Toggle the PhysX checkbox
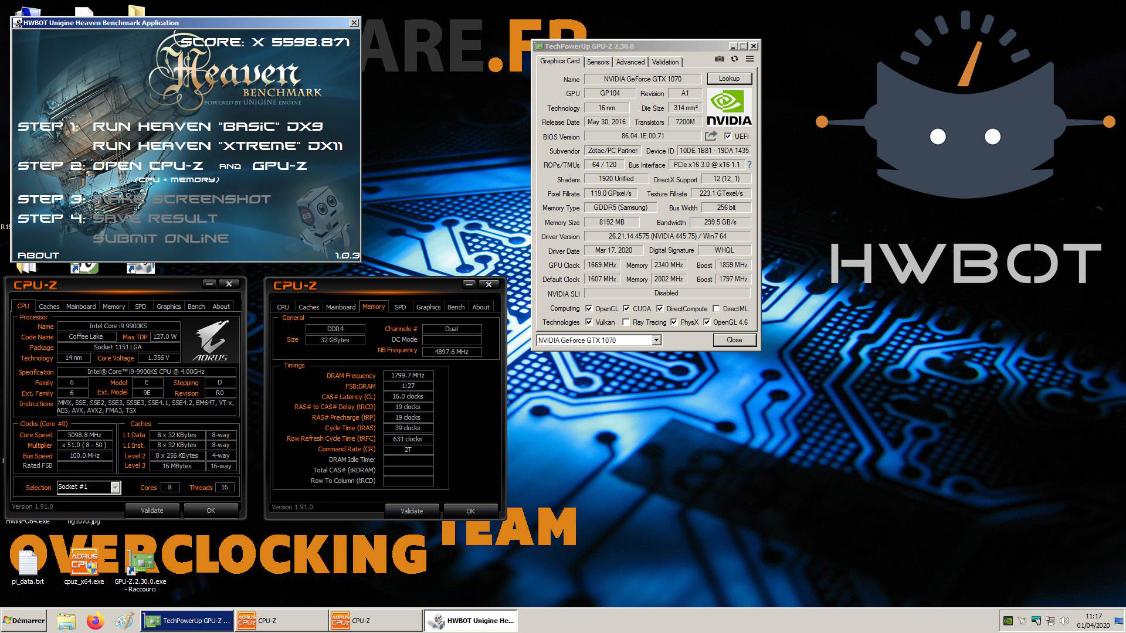 pos(674,322)
